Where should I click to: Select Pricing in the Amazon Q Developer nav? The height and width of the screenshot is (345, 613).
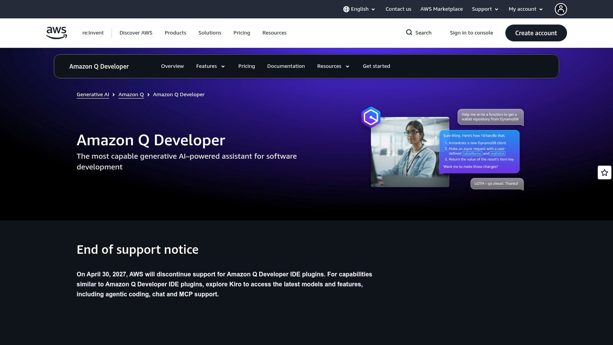pos(246,66)
